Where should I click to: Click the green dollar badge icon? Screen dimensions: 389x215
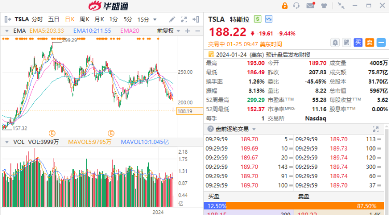click(x=257, y=19)
